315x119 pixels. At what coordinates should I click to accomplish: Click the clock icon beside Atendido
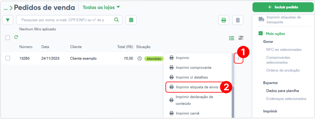140,59
